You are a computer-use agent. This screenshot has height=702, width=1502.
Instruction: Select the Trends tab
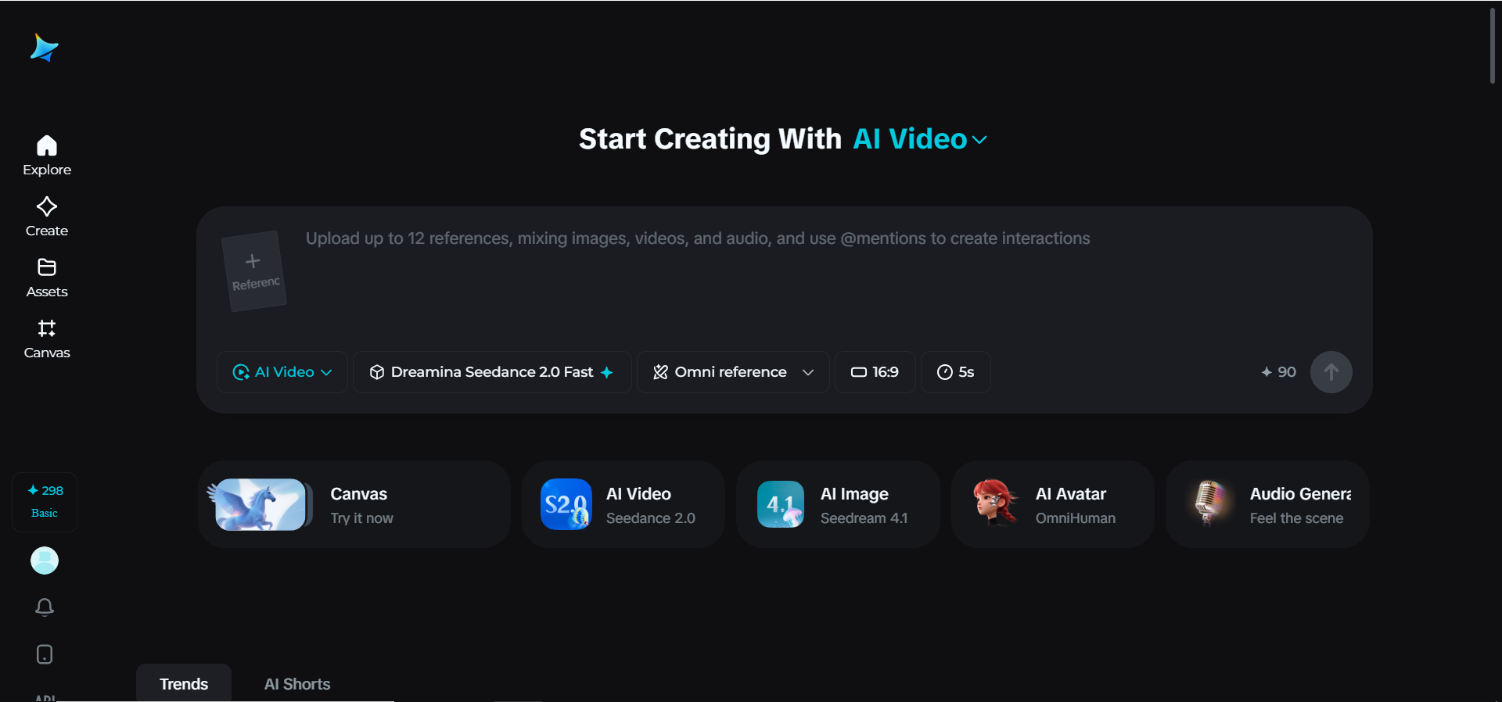click(x=184, y=684)
